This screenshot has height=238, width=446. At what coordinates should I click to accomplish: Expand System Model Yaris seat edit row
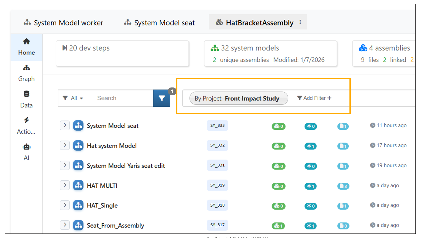click(65, 165)
